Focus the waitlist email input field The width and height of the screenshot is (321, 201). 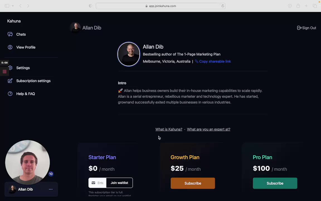click(x=98, y=183)
